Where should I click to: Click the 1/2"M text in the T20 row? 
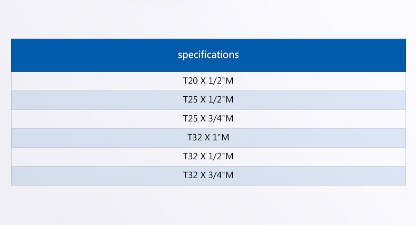pyautogui.click(x=221, y=80)
